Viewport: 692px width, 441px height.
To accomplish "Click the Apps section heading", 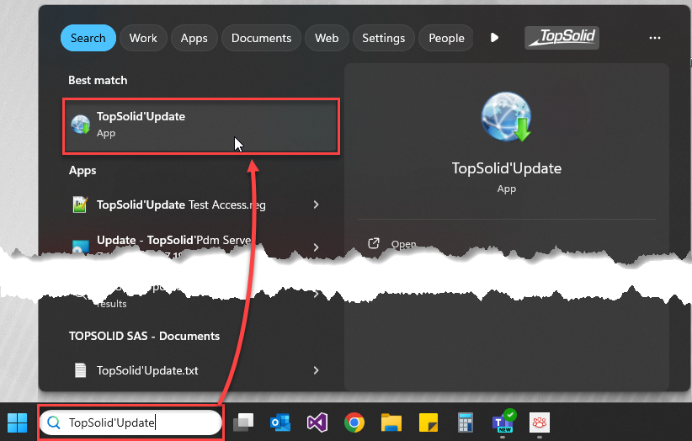I will point(83,171).
